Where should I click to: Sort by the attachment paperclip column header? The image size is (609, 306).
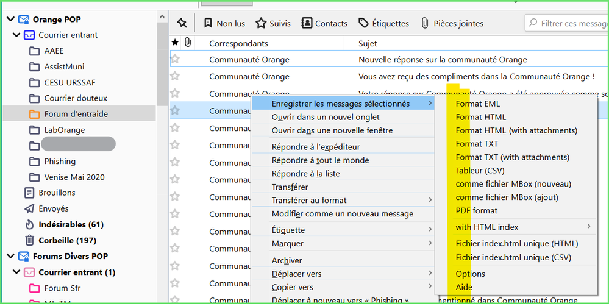tap(188, 43)
